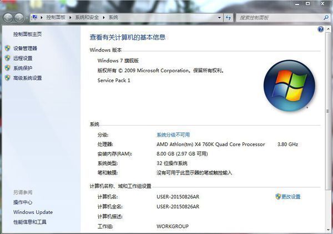The height and width of the screenshot is (234, 333).
Task: Expand the arrow after 系统和安全 breadcrumb
Action: tap(104, 17)
